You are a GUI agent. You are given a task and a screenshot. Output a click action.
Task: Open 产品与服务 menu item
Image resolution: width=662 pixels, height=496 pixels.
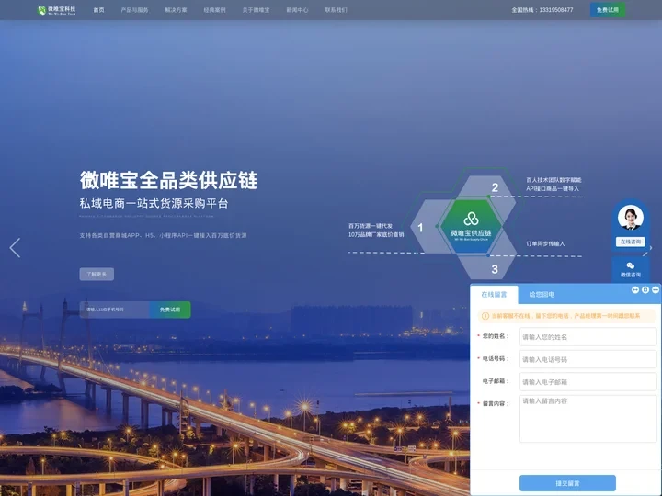tap(134, 10)
